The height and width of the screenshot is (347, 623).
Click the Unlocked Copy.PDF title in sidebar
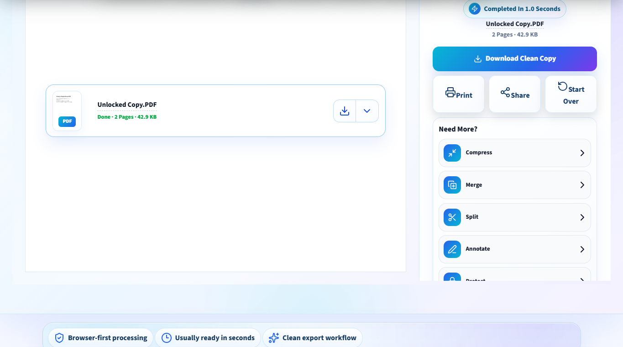[514, 24]
